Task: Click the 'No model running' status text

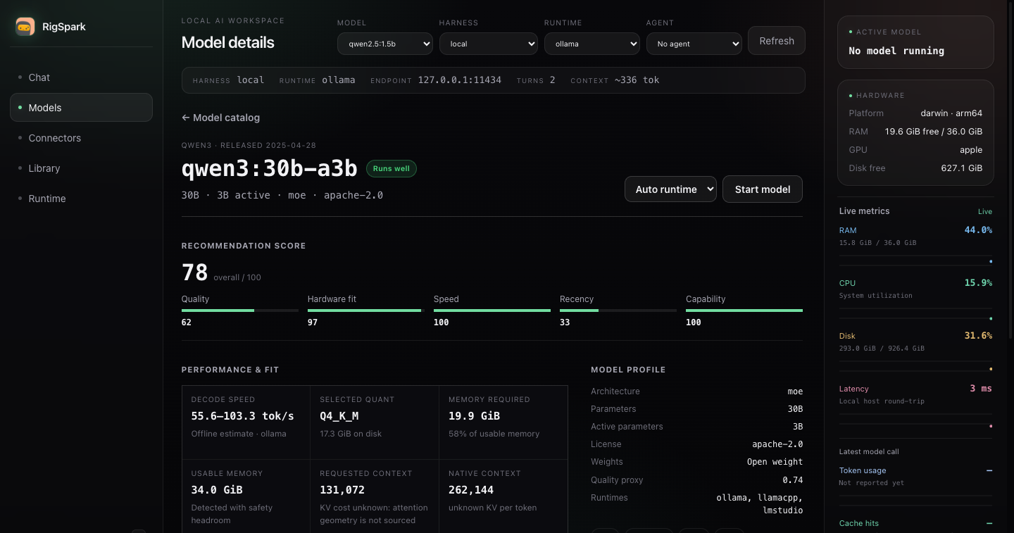Action: [x=896, y=51]
